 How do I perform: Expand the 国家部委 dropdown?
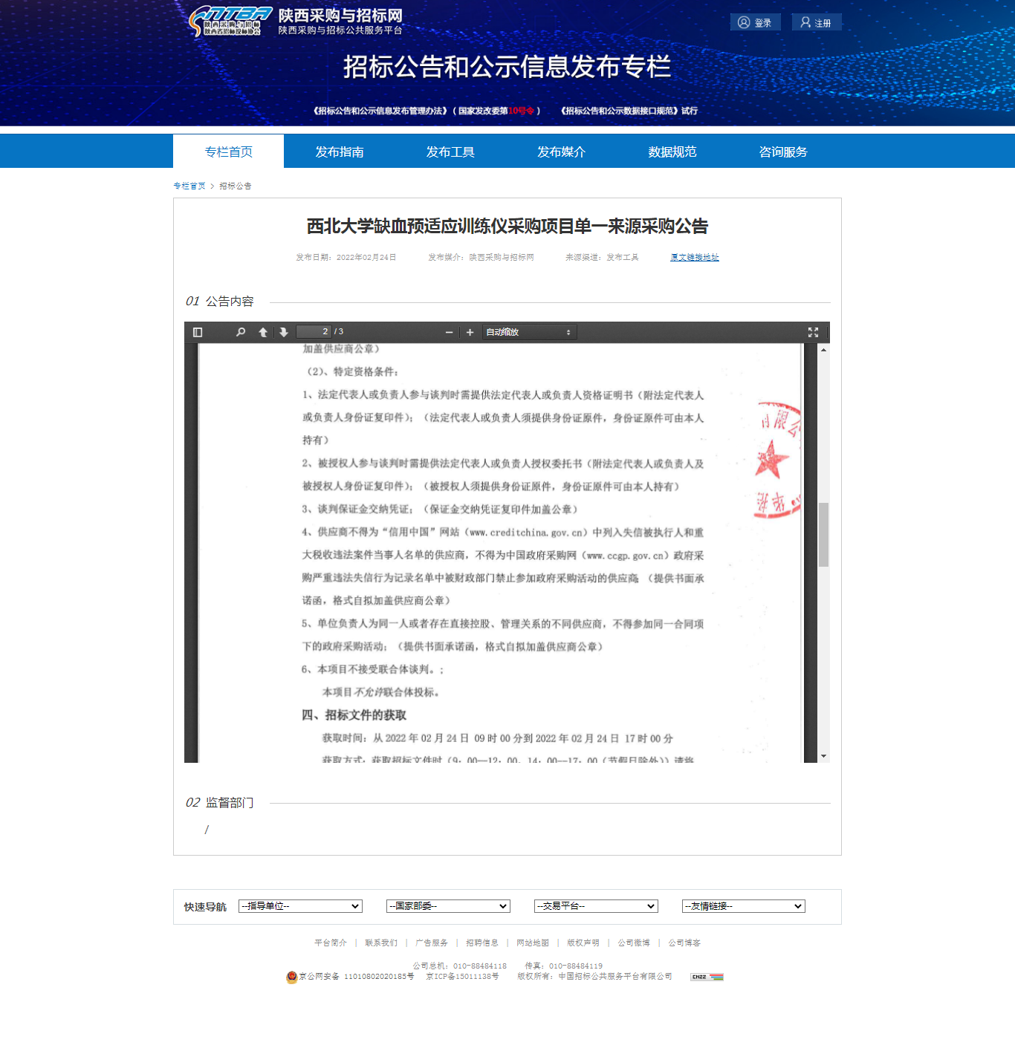448,906
